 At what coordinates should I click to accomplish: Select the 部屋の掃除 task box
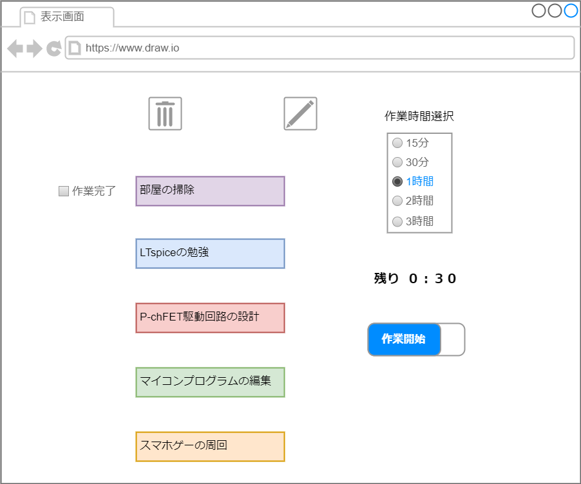point(210,191)
